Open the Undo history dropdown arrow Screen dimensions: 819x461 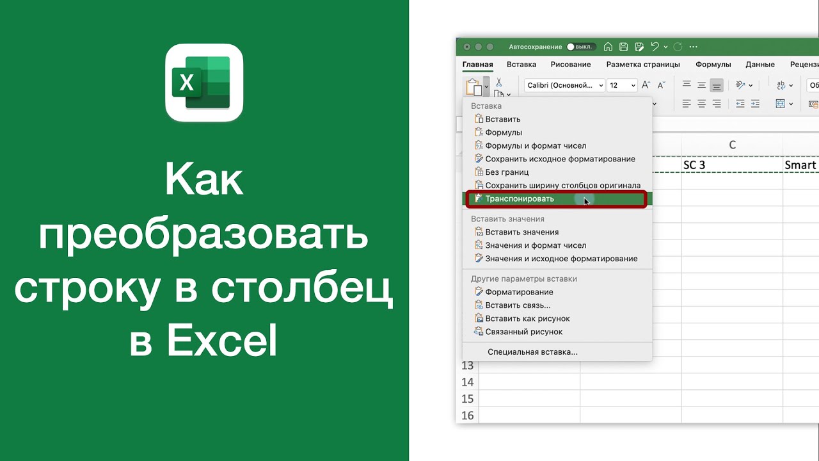[665, 47]
